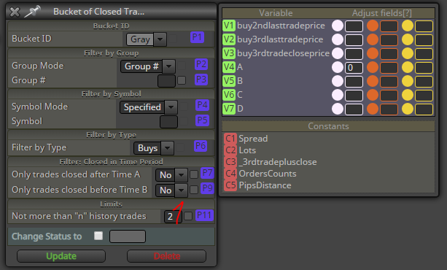Toggle the Symbol Mode checkbox

184,107
